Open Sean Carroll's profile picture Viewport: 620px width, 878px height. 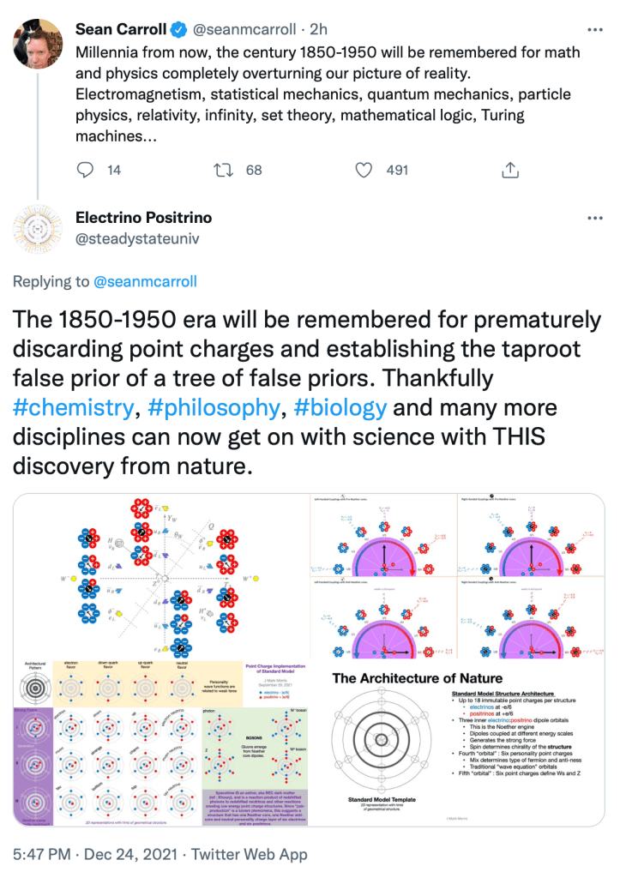[38, 43]
